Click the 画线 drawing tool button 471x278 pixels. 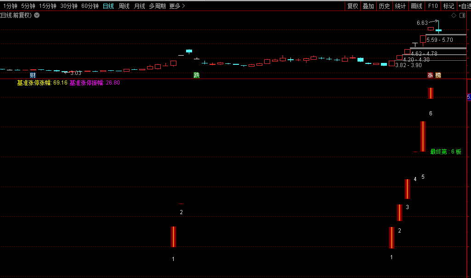[x=416, y=6]
